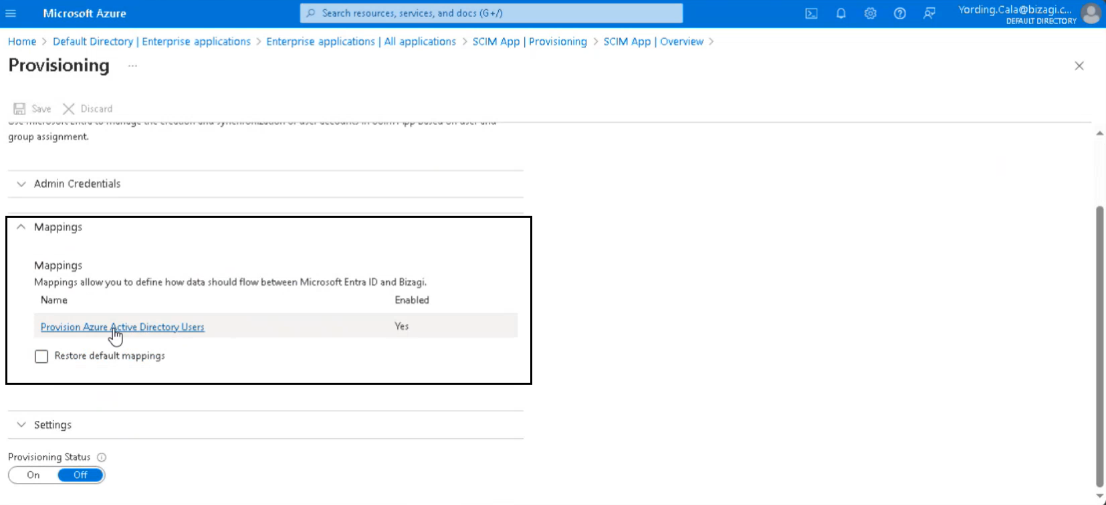This screenshot has height=505, width=1106.
Task: Open portal settings gear
Action: [870, 13]
